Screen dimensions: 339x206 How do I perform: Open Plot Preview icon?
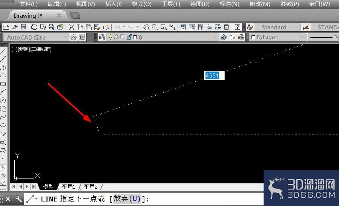click(x=43, y=27)
